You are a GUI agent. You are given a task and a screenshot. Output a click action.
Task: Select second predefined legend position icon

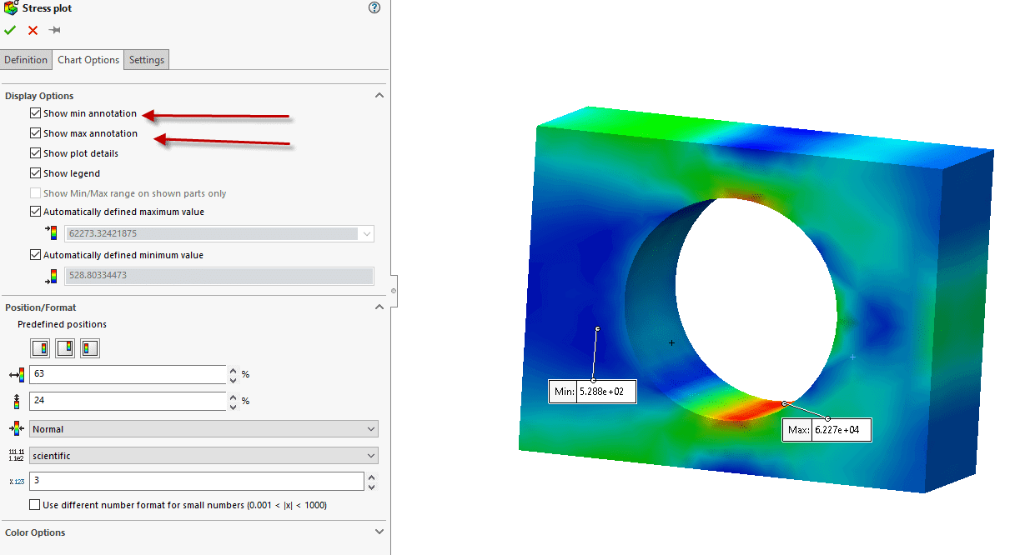[65, 348]
